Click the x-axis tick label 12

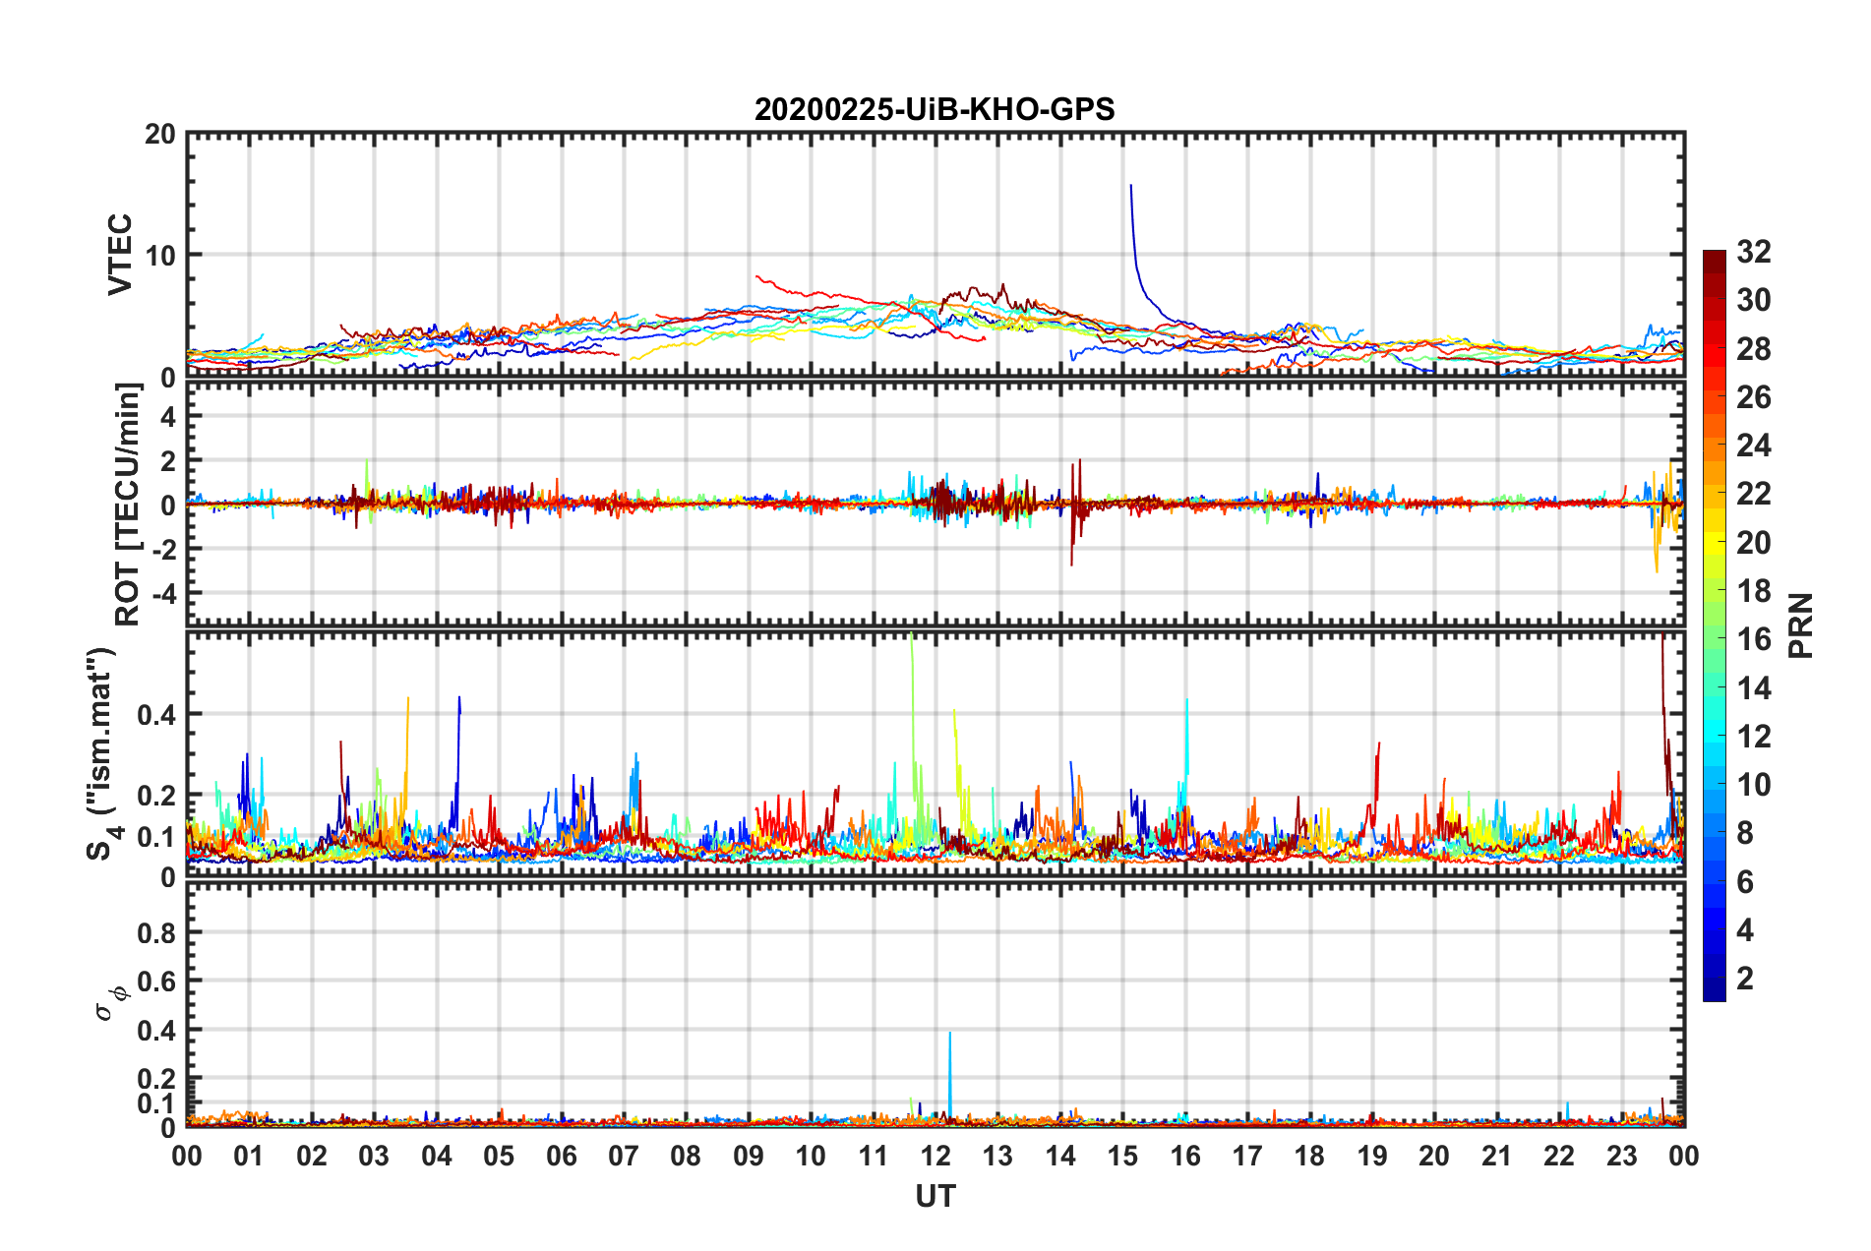click(935, 1156)
